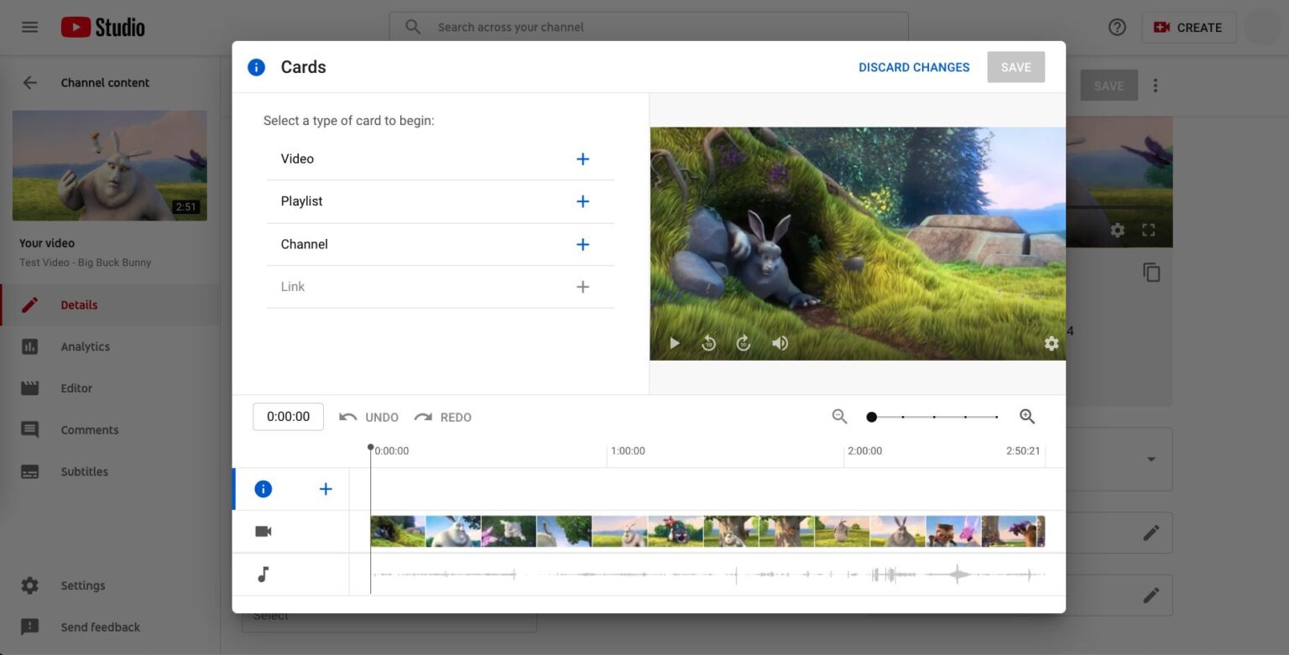Switch to the Analytics section

[85, 346]
